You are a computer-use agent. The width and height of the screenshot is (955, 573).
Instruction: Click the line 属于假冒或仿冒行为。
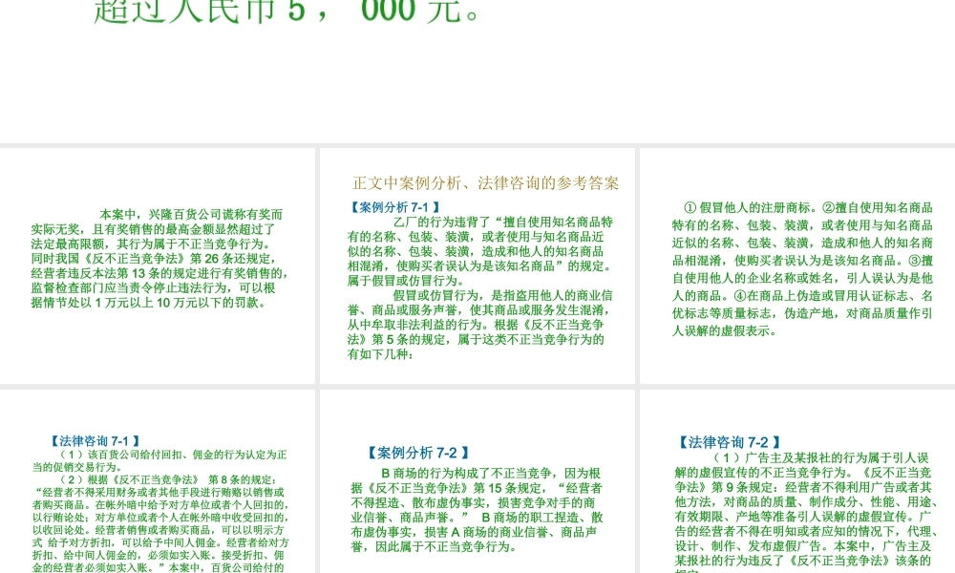[x=407, y=281]
